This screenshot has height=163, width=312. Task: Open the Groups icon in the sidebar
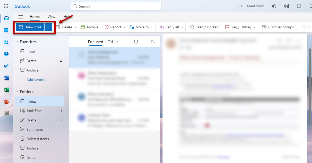[6, 54]
